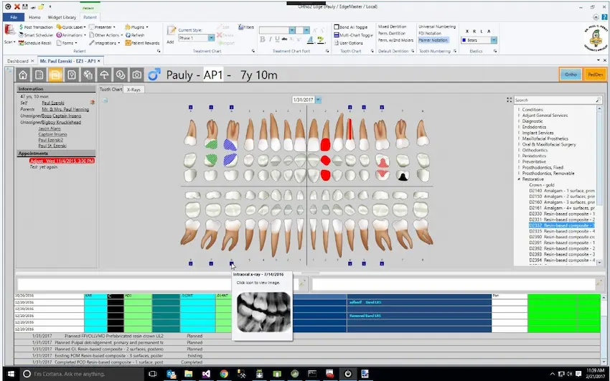Click the question-mark page icon
This screenshot has height=381, width=610.
click(72, 75)
